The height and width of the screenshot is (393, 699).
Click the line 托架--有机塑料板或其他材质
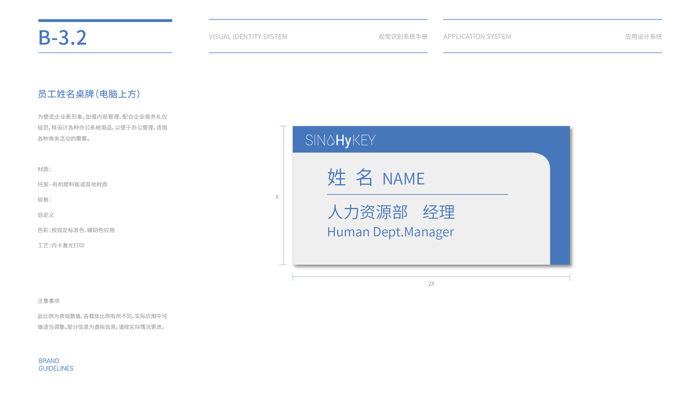click(x=72, y=184)
